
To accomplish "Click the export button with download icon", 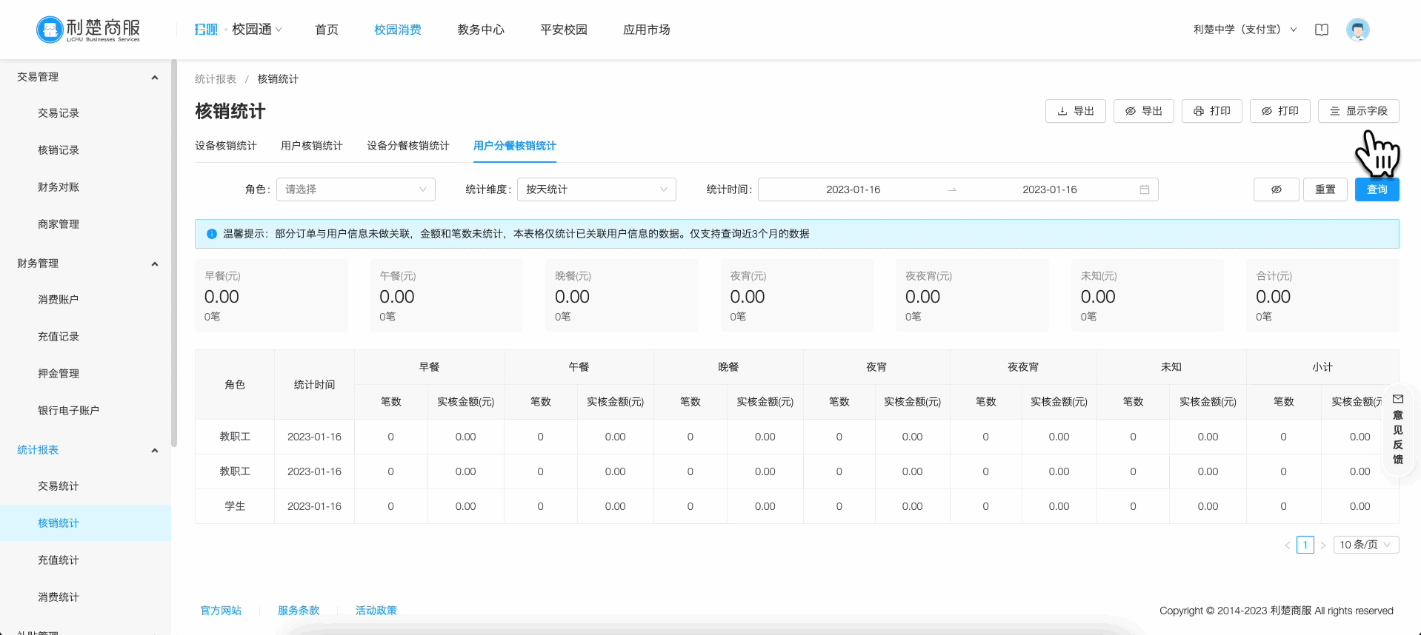I will [1075, 111].
